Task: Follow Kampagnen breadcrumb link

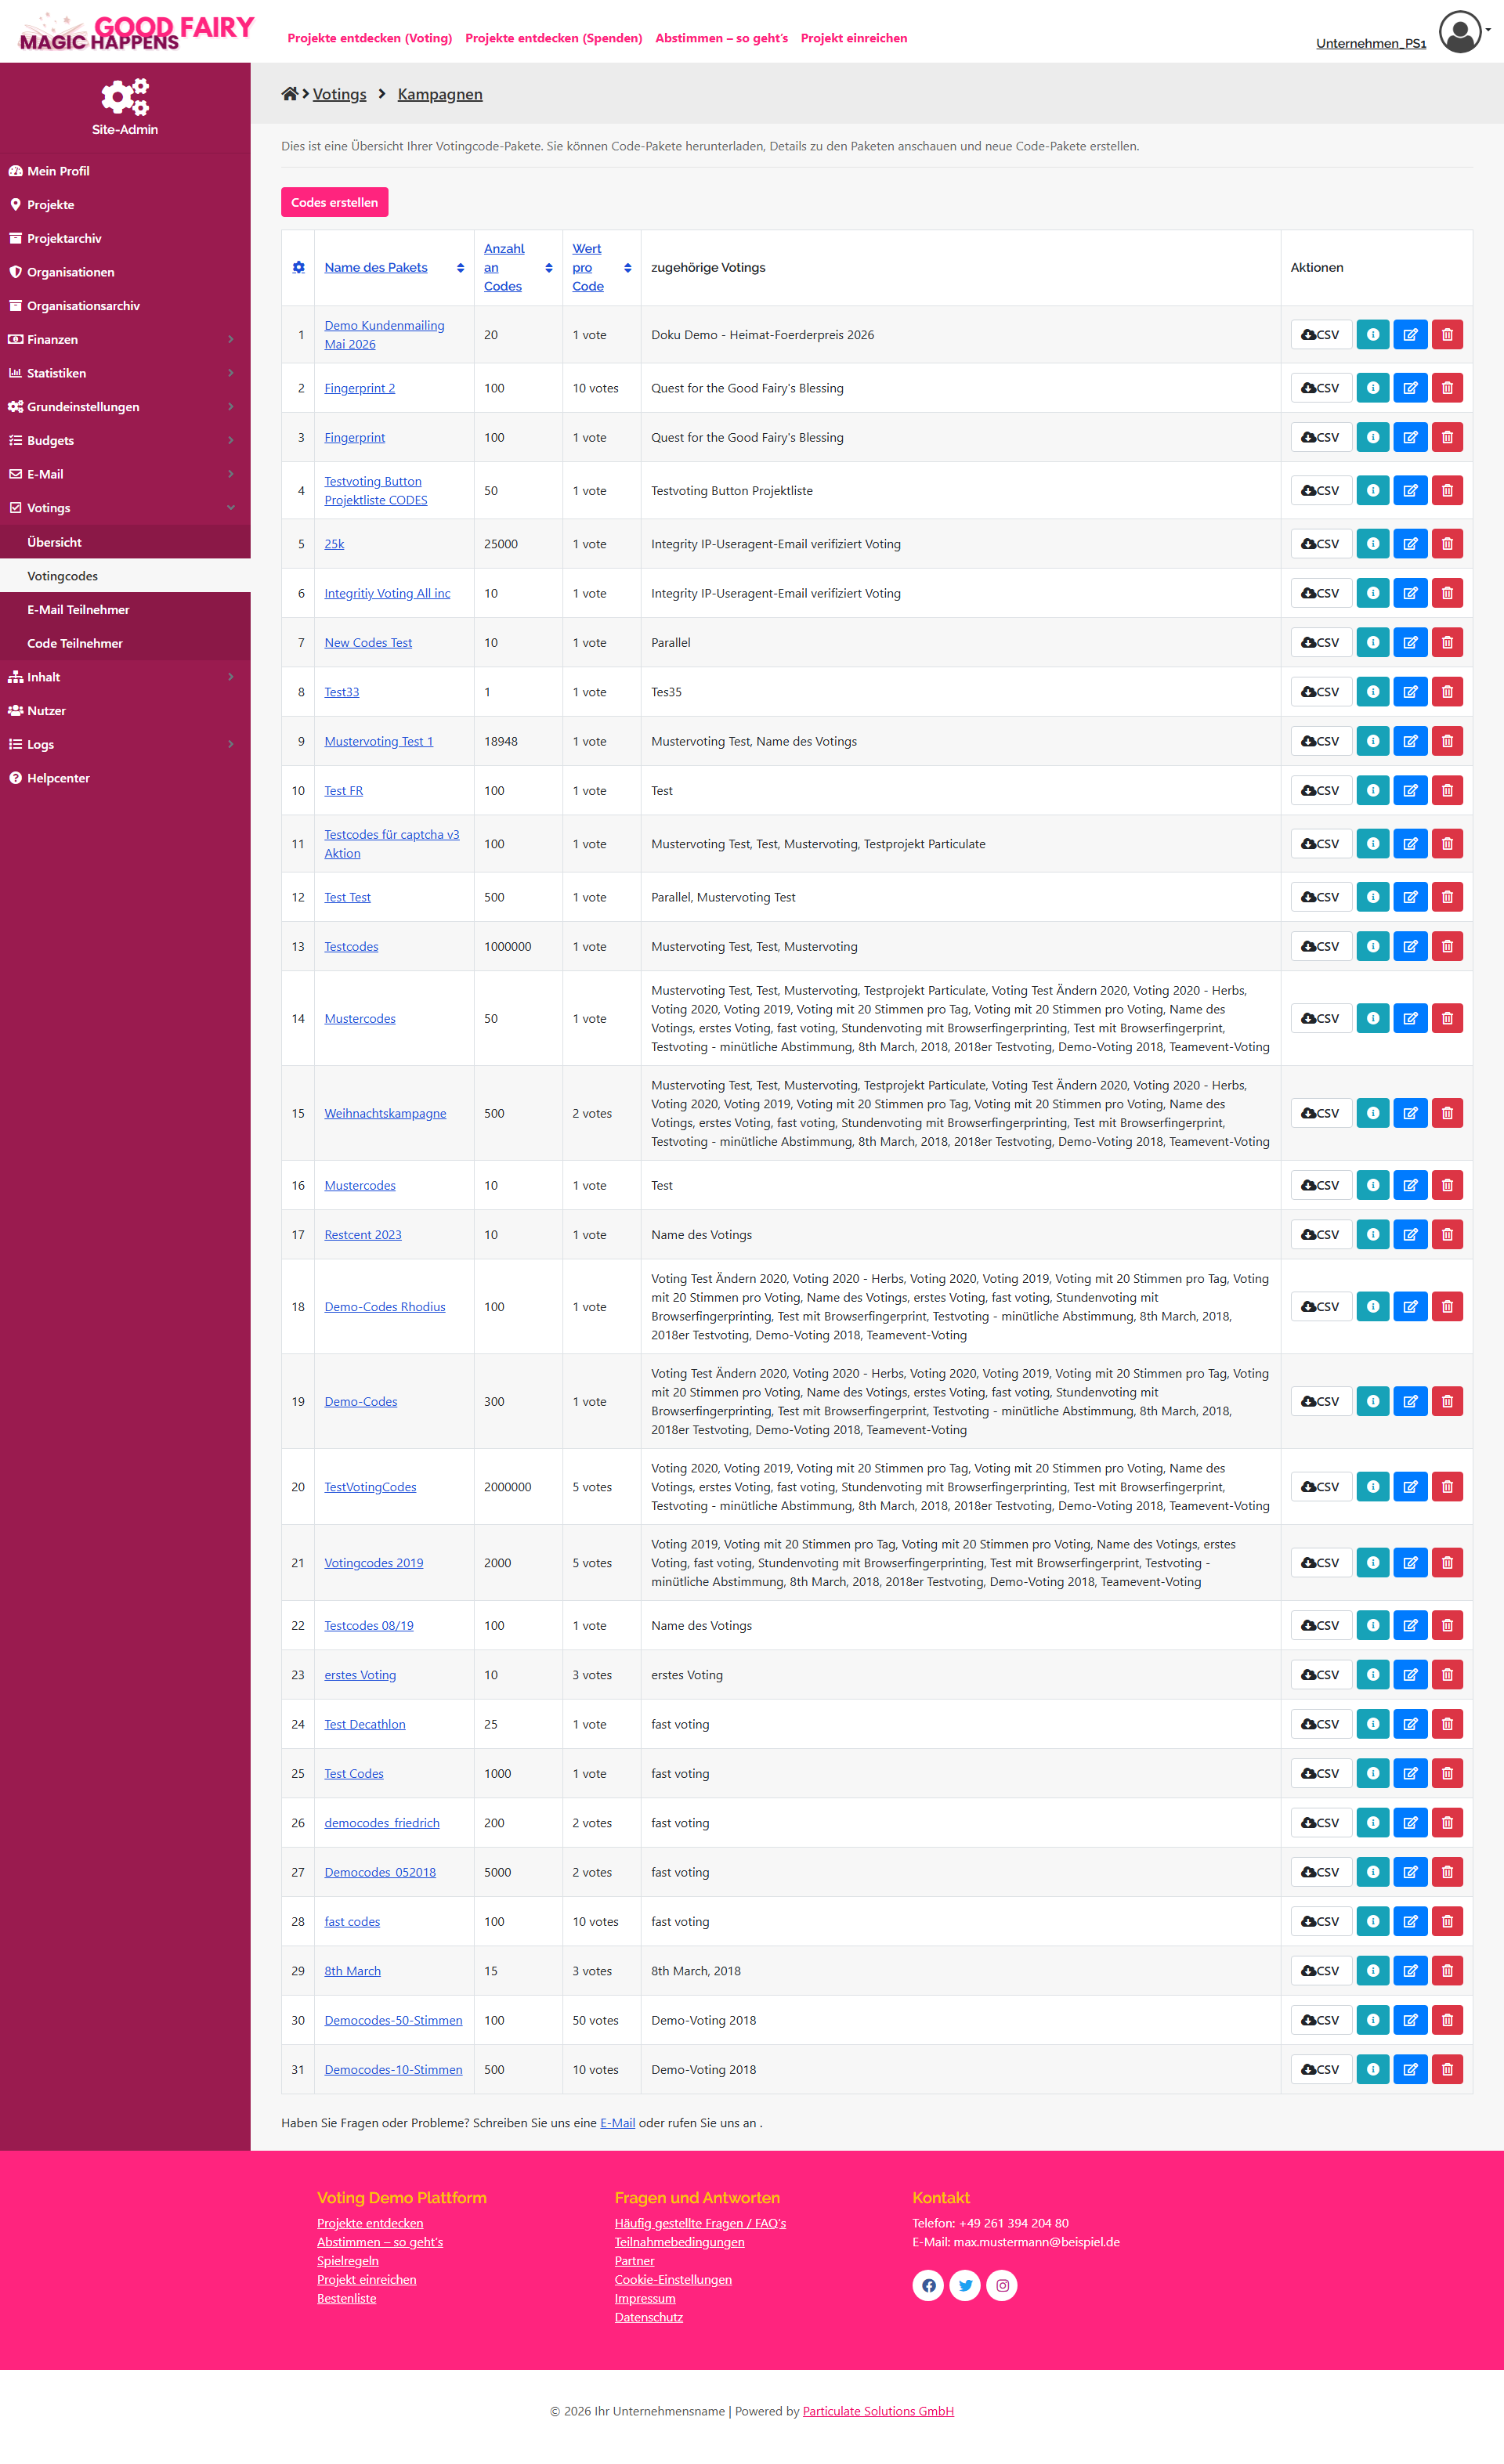Action: pyautogui.click(x=440, y=94)
